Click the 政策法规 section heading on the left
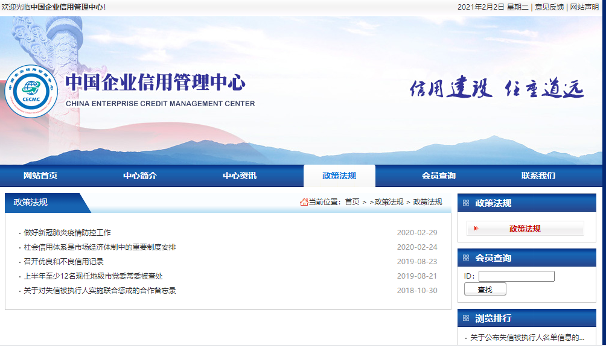Image resolution: width=606 pixels, height=348 pixels. (x=31, y=203)
